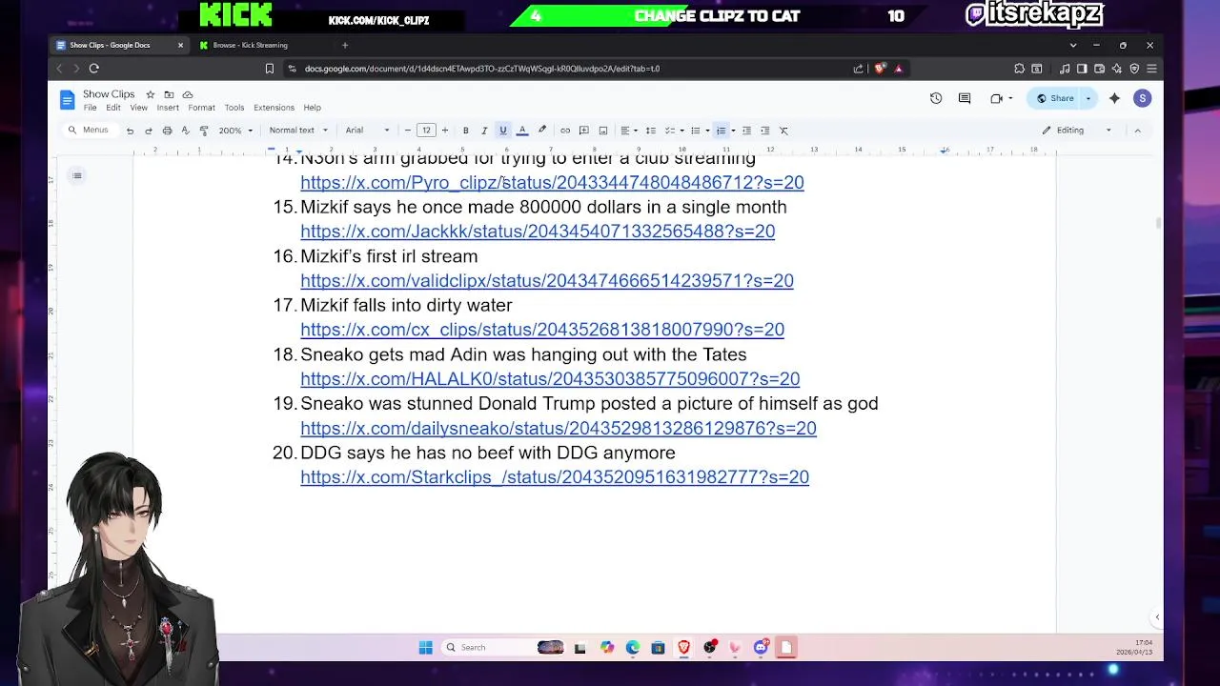Open the Insert menu
1220x686 pixels.
[168, 108]
